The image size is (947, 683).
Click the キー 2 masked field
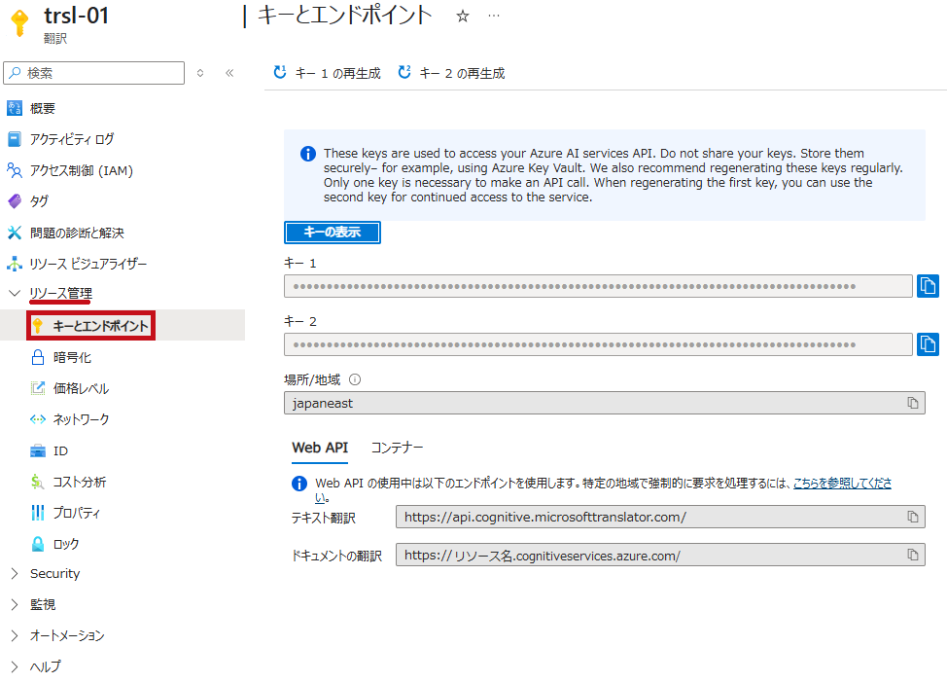point(598,344)
